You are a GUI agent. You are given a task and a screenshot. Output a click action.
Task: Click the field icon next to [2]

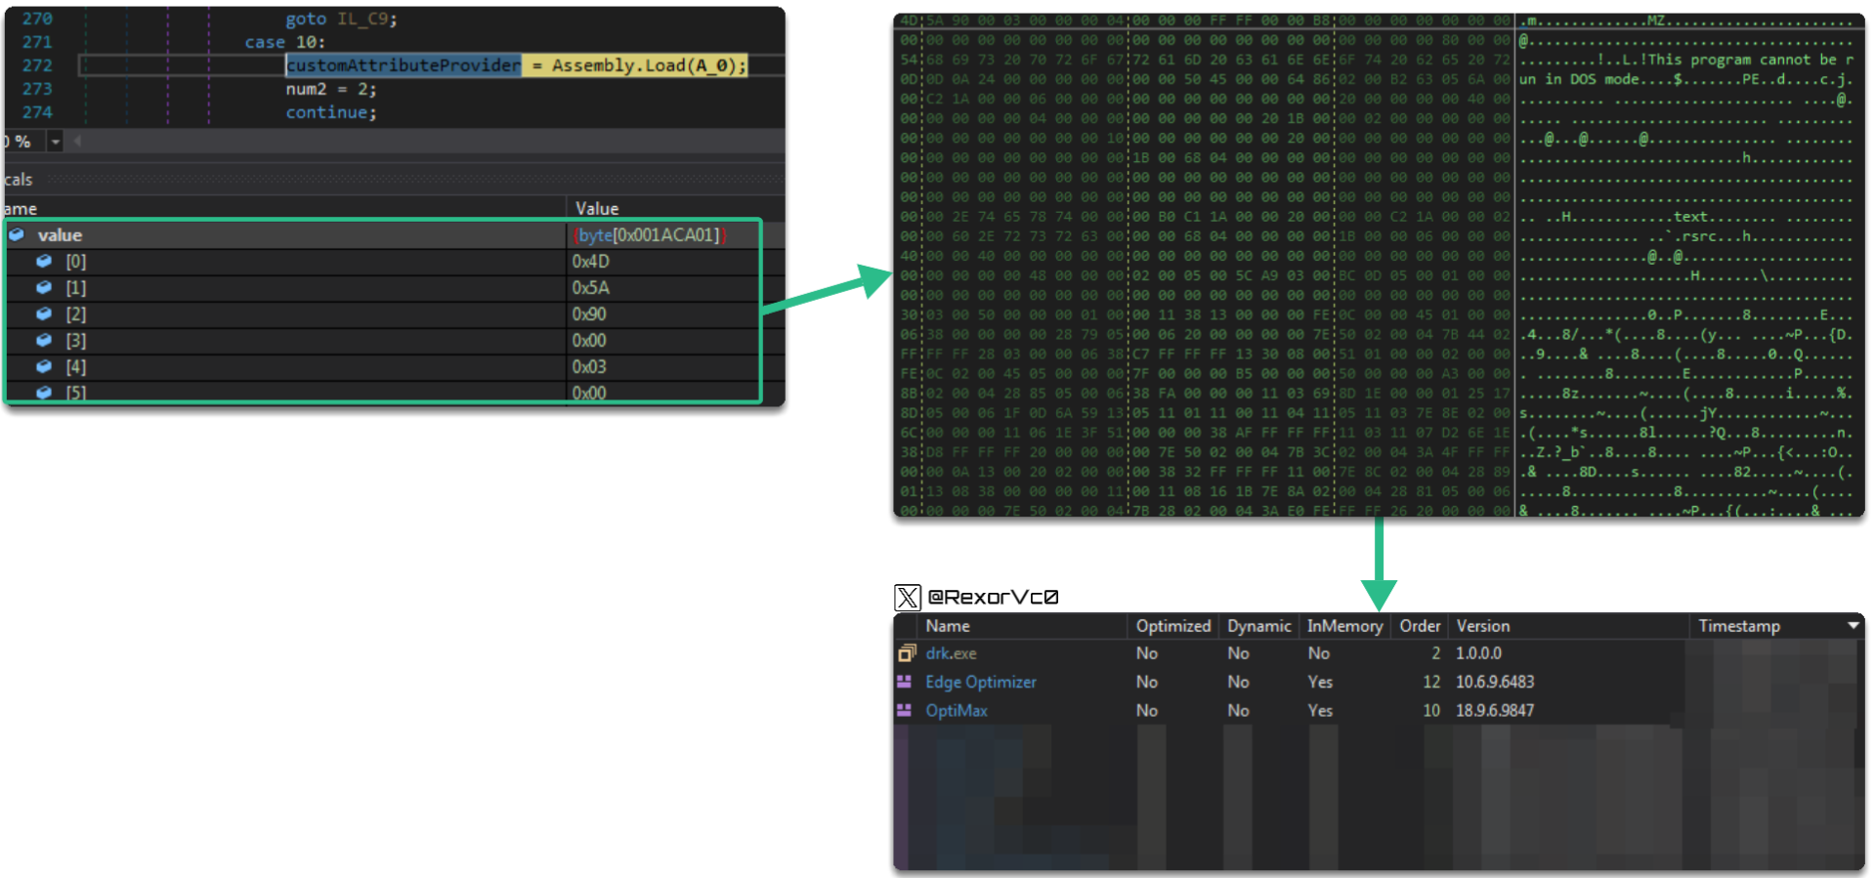(44, 314)
